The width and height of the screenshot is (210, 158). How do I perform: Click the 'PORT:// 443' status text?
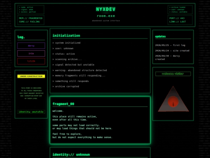(177, 18)
